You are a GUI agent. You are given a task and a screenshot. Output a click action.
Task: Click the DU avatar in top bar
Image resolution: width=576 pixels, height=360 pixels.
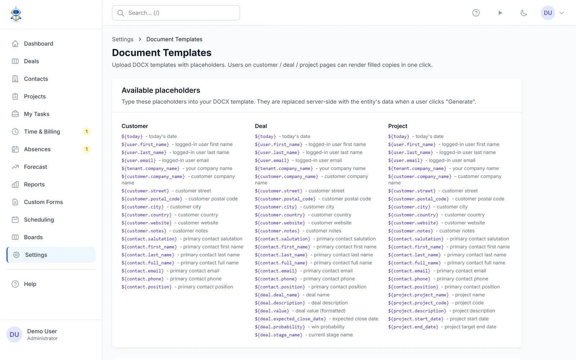[548, 13]
